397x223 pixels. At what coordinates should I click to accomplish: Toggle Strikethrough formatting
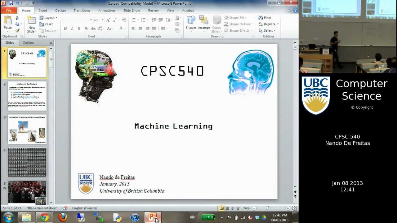tap(93, 28)
